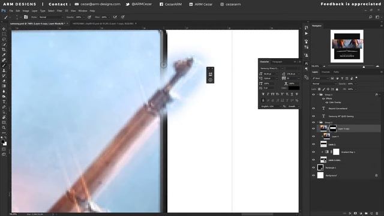The image size is (384, 216).
Task: Open the brush settings panel from options bar
Action: click(26, 17)
